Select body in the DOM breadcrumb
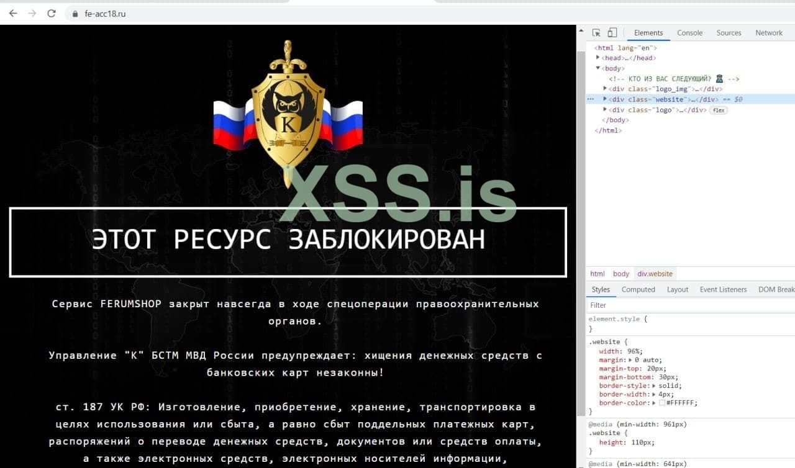Viewport: 795px width, 468px height. click(621, 274)
